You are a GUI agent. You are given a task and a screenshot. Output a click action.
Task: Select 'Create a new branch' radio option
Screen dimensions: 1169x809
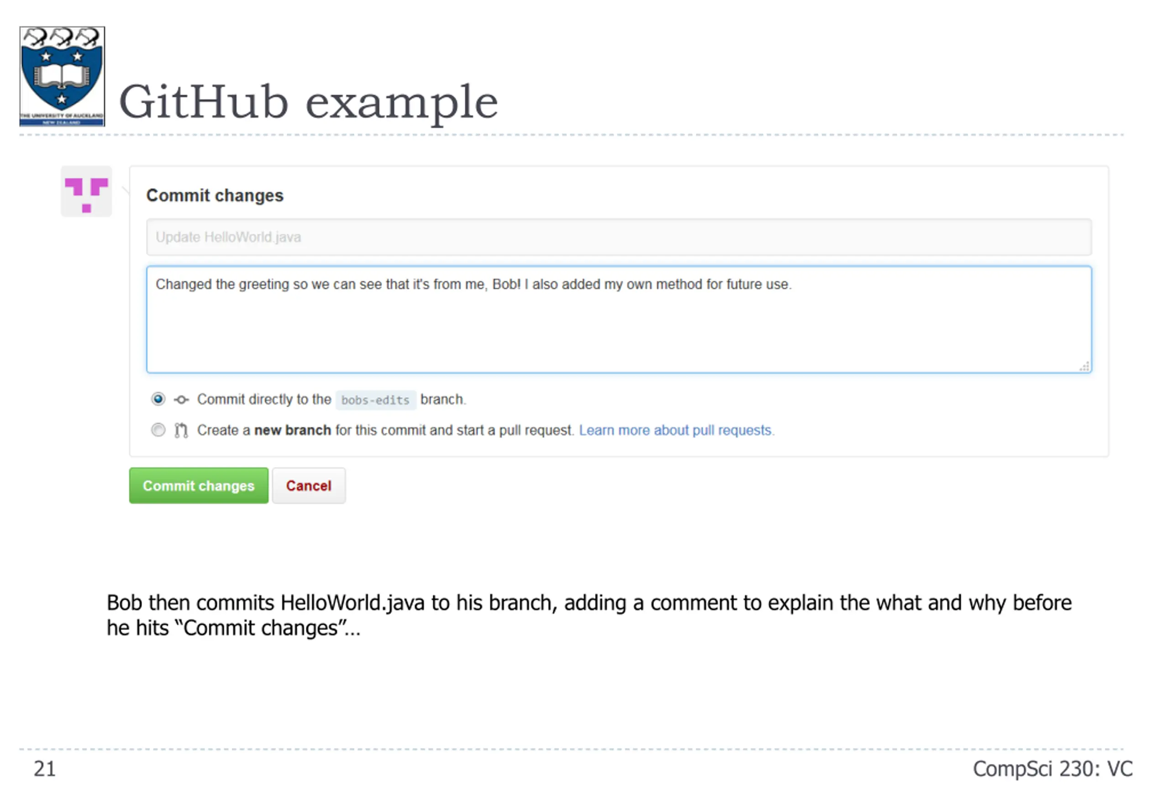point(158,430)
